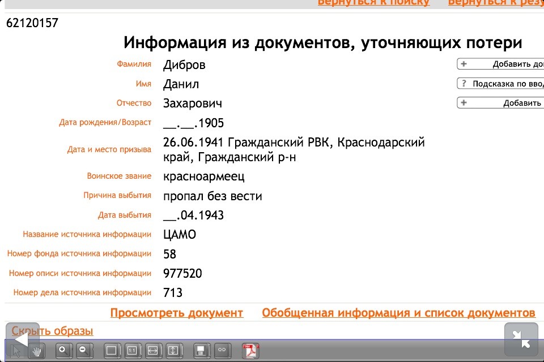Click the Добавить до... button with plus

click(x=500, y=64)
